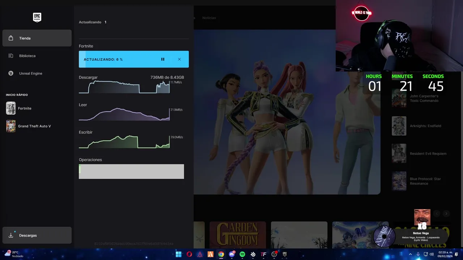Screen dimensions: 463x260
Task: Open the Epic Games logo home
Action: (x=37, y=17)
